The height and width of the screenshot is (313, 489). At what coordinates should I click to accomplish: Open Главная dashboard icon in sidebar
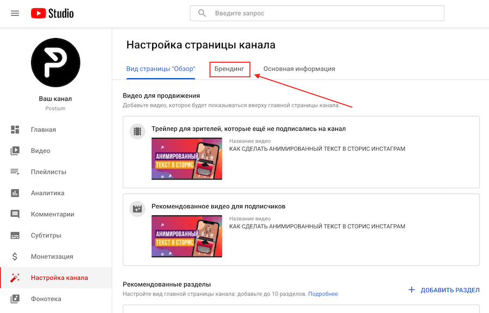(15, 130)
